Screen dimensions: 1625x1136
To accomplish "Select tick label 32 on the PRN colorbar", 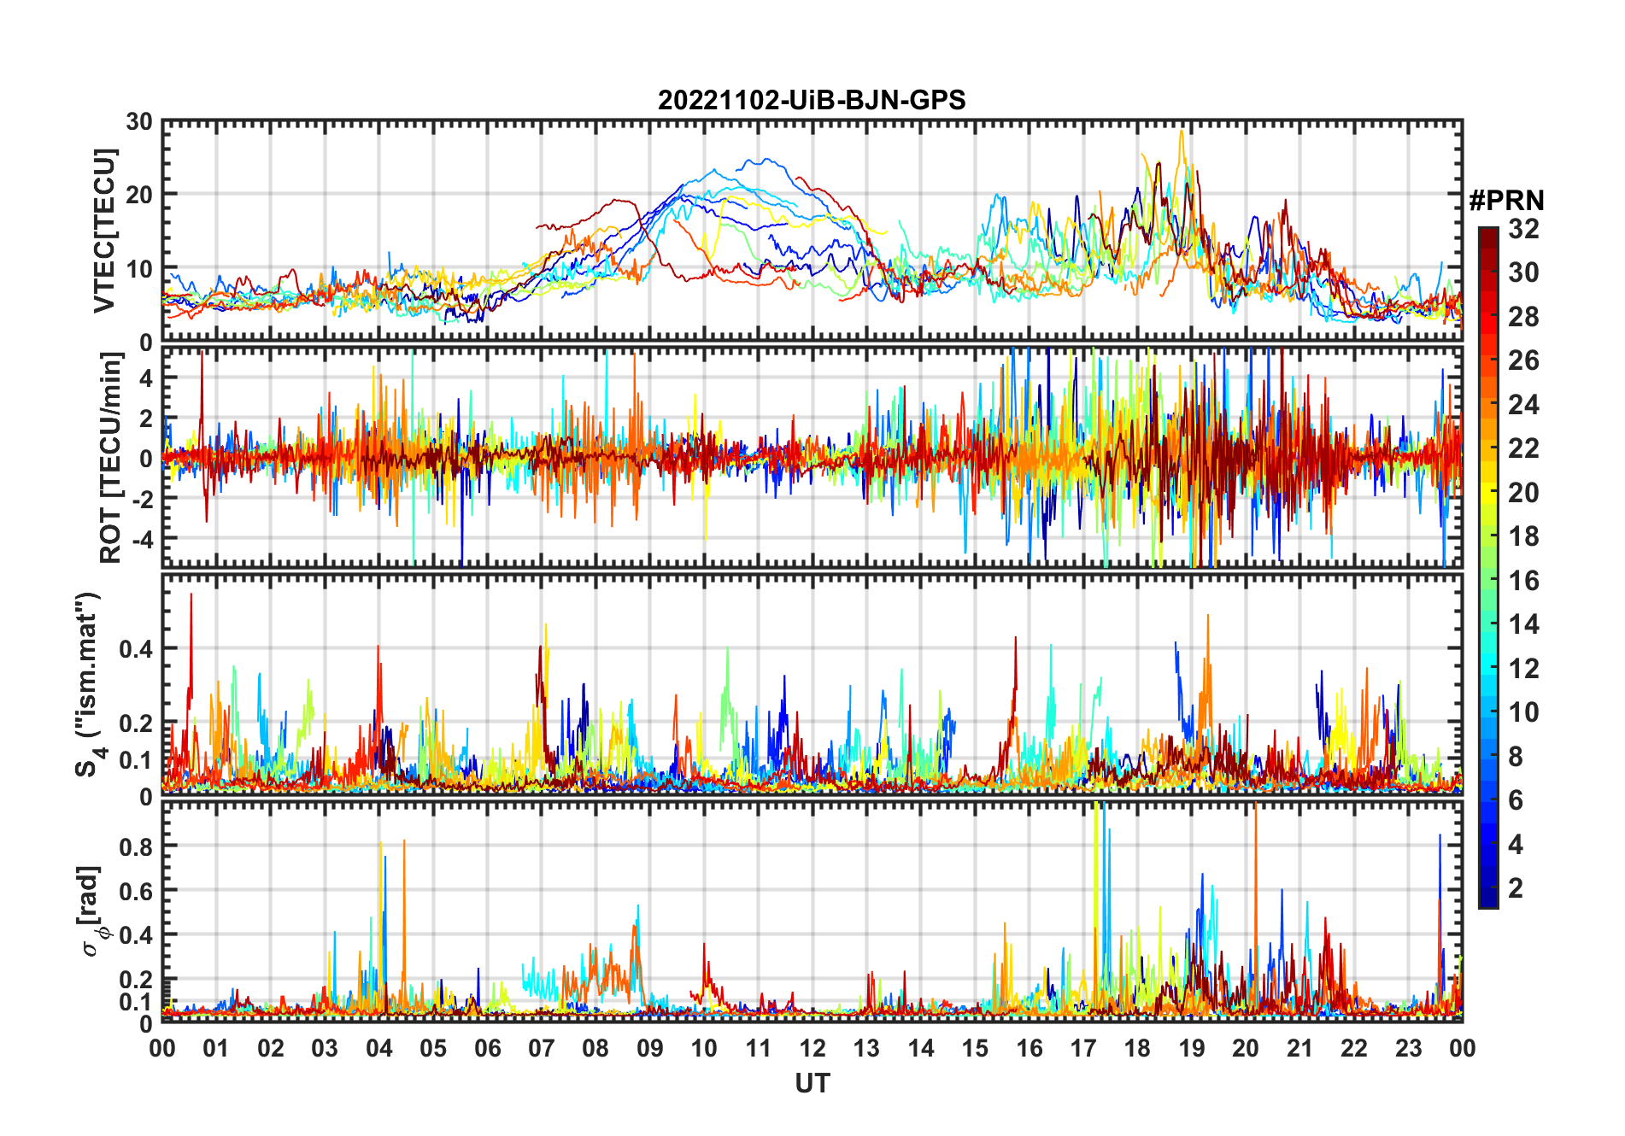I will (1523, 229).
